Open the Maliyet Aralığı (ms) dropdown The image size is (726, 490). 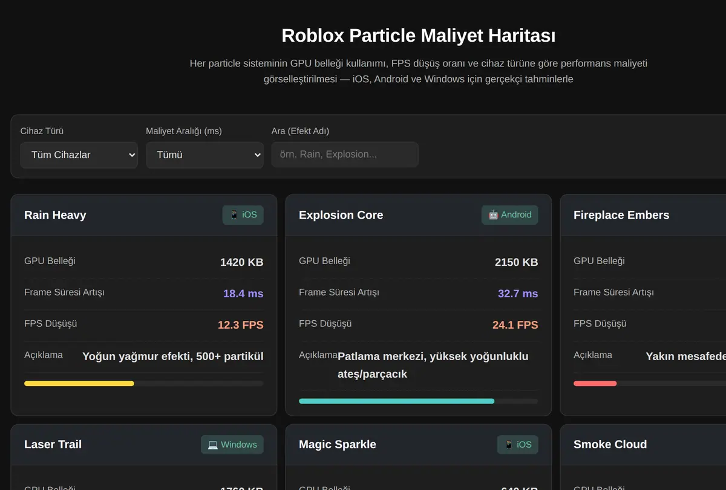point(204,155)
